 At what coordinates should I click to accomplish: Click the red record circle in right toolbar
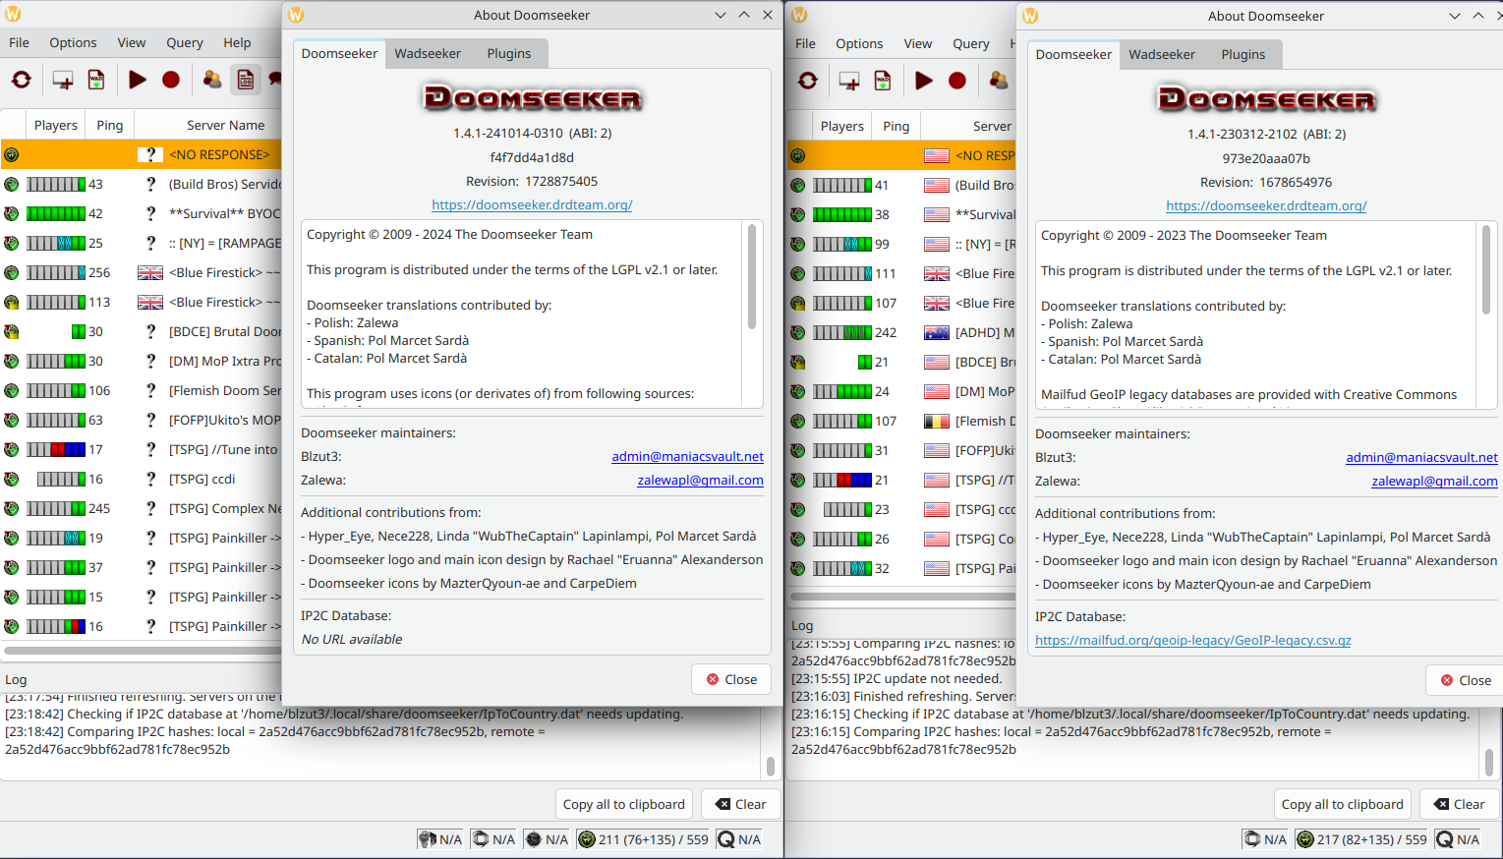pyautogui.click(x=956, y=82)
